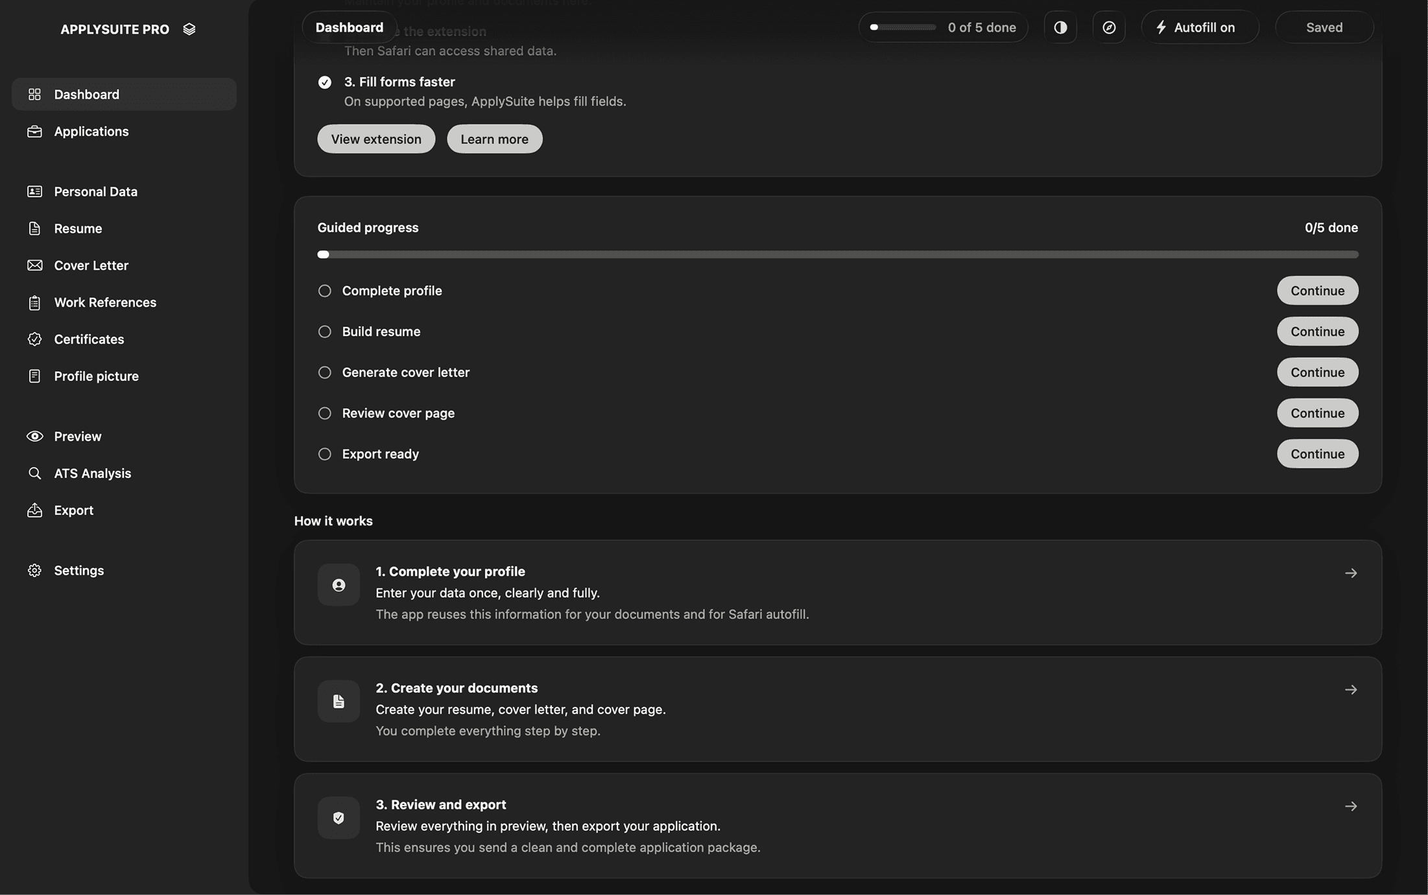The width and height of the screenshot is (1428, 895).
Task: Click the Preview eye icon
Action: tap(35, 436)
